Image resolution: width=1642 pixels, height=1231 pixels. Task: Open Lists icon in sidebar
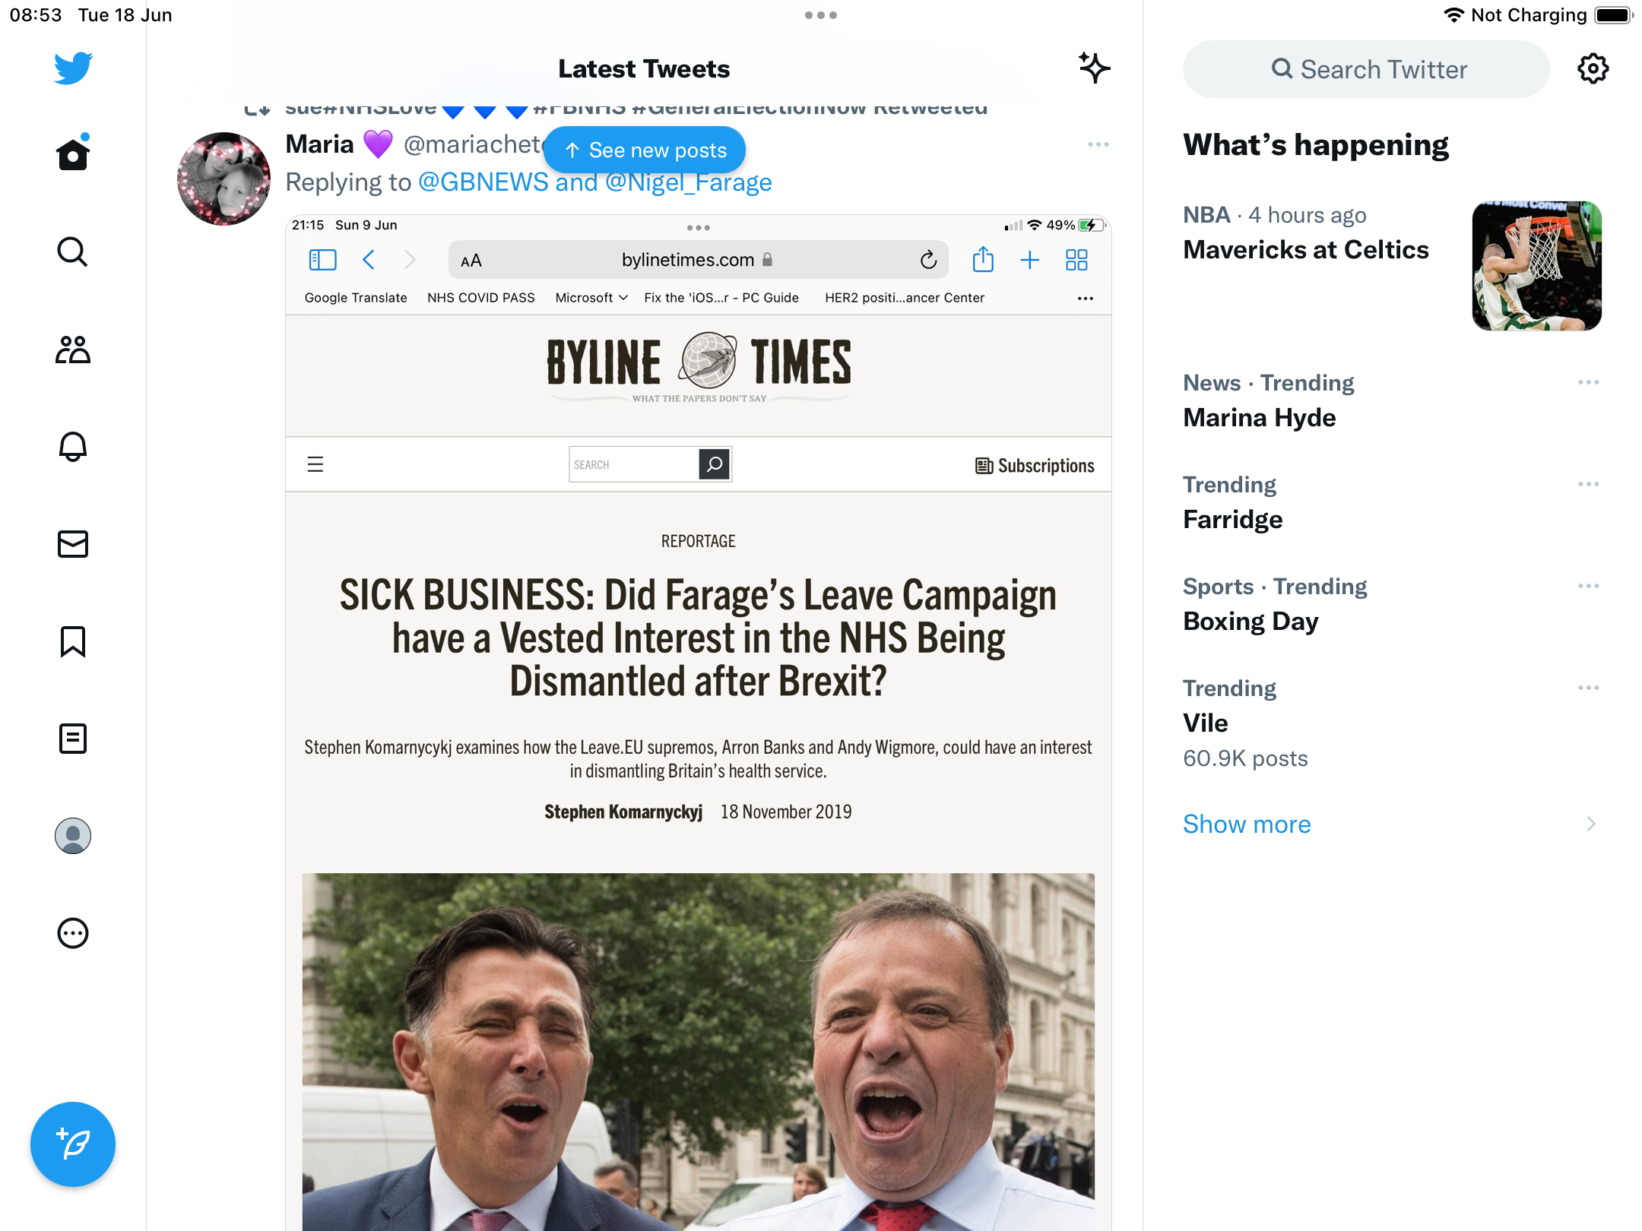click(x=73, y=739)
